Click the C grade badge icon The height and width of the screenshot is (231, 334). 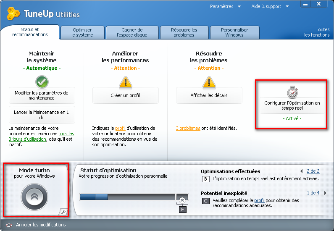point(205,201)
